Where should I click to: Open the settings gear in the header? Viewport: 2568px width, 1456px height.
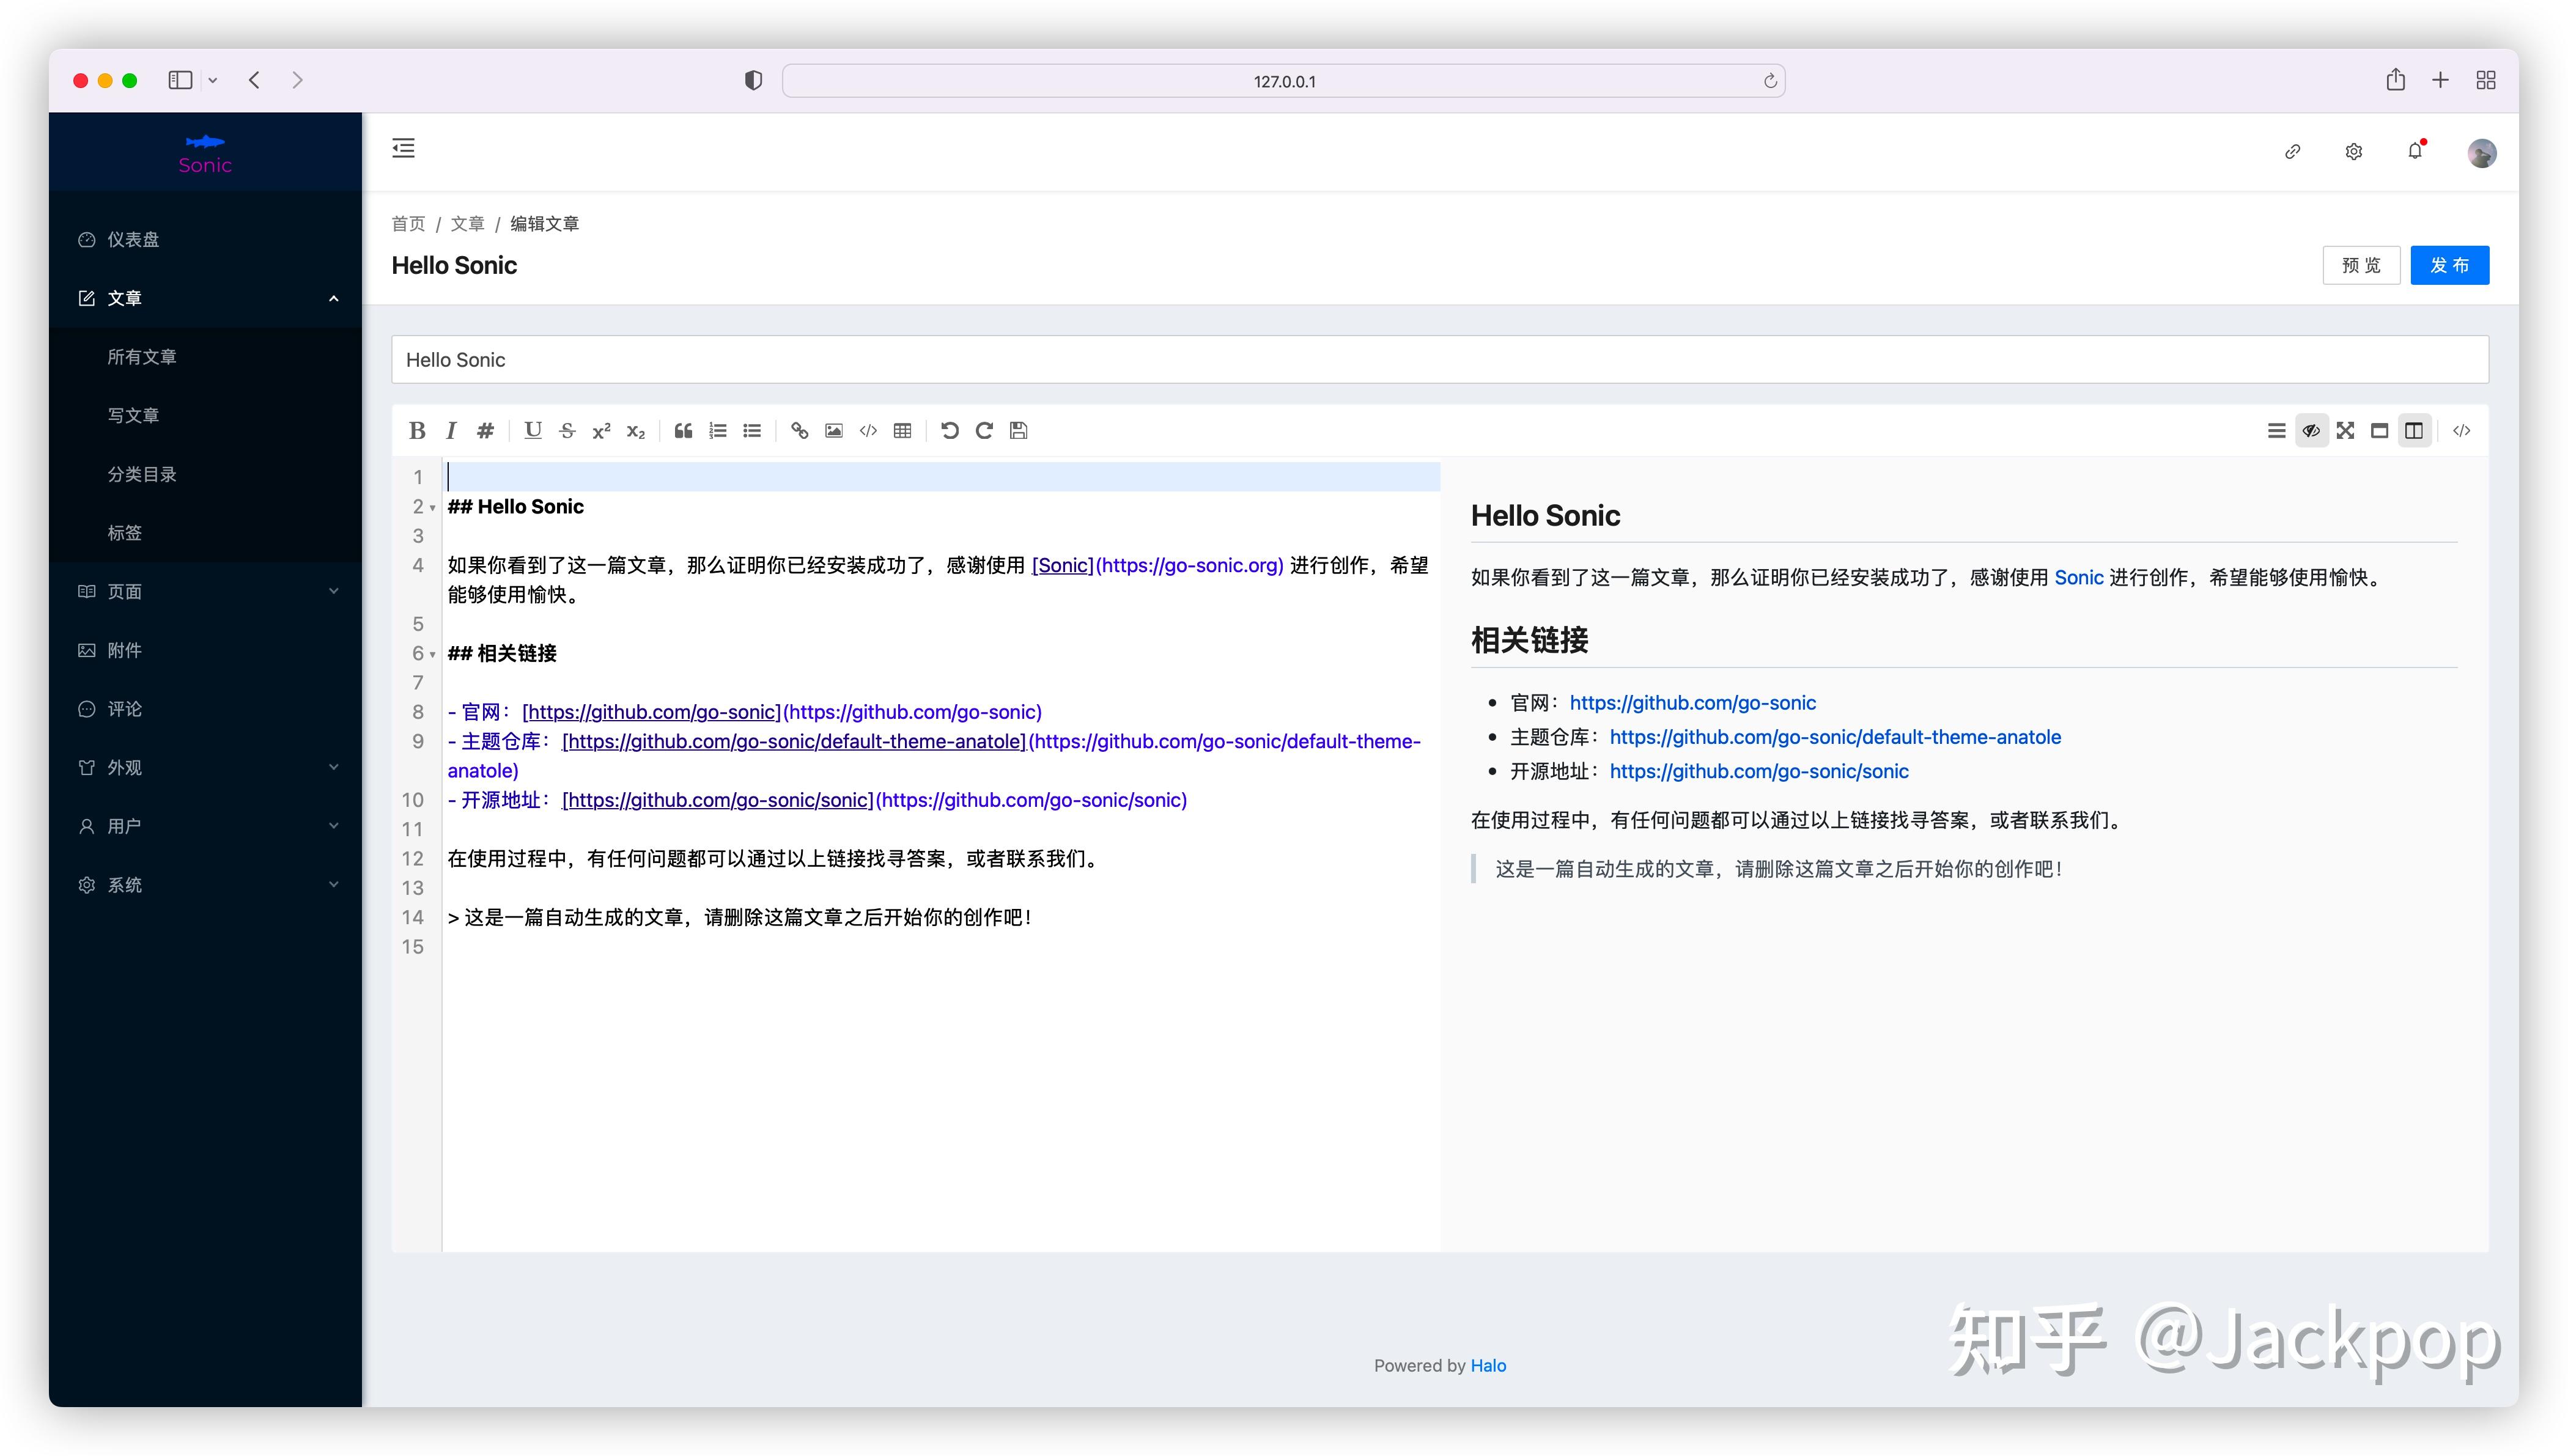2354,152
